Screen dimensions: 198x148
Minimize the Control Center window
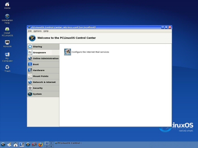coord(163,27)
